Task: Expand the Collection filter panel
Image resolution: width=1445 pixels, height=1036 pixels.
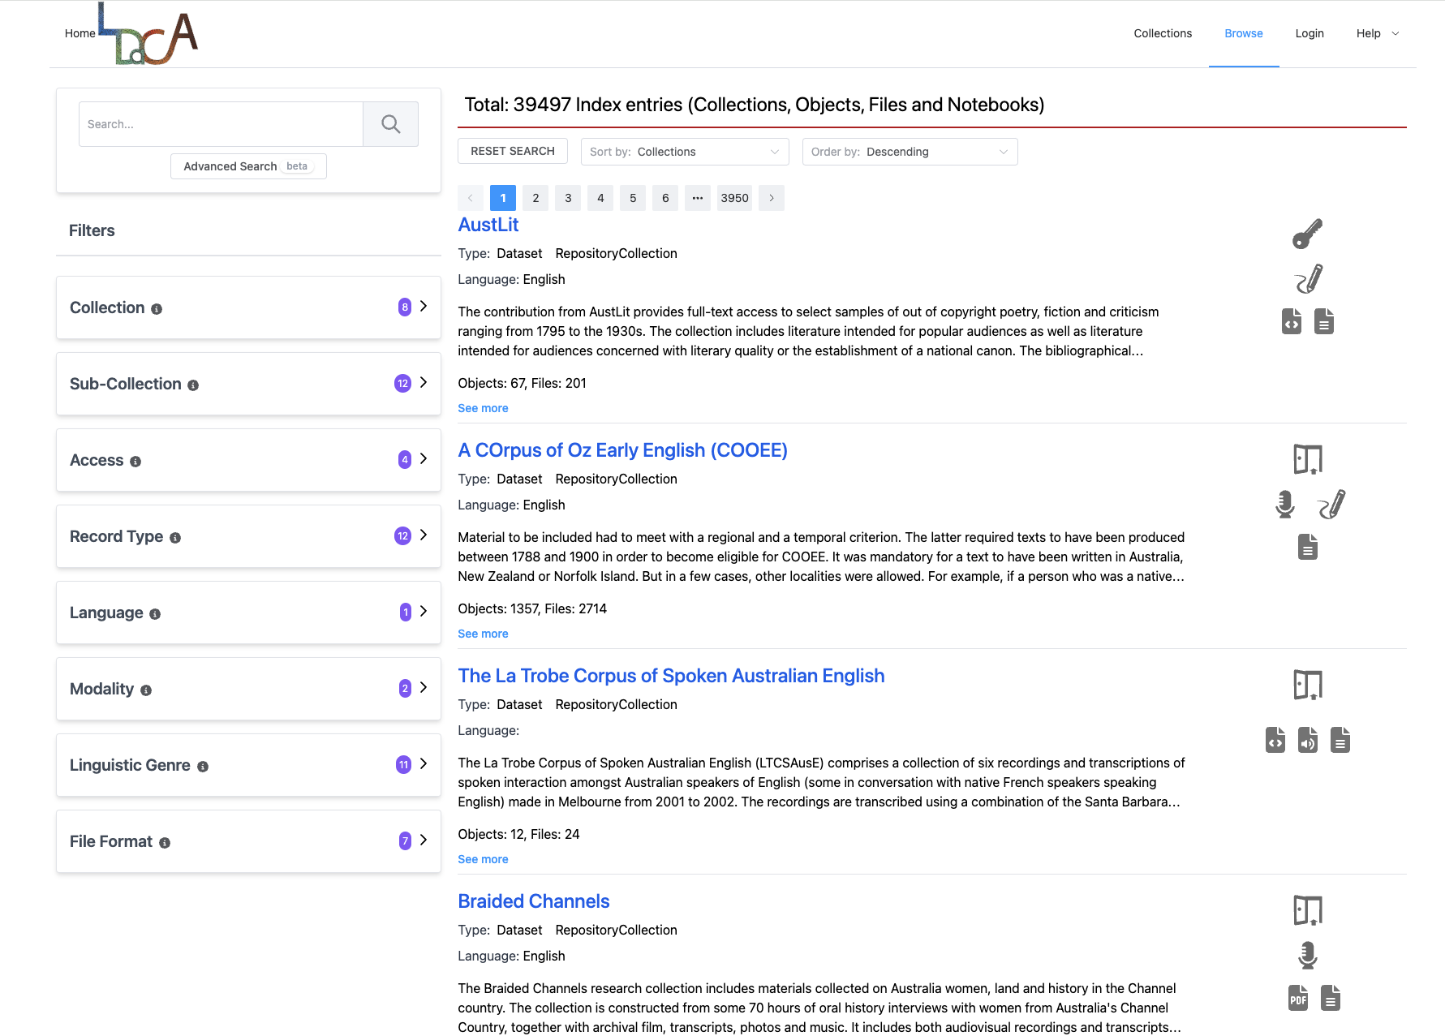Action: pyautogui.click(x=423, y=307)
